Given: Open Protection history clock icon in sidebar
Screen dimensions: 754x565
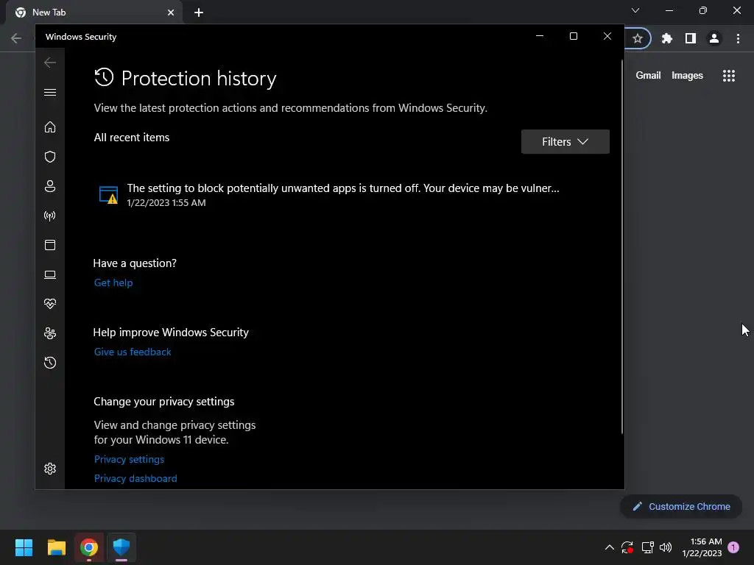Looking at the screenshot, I should coord(50,362).
